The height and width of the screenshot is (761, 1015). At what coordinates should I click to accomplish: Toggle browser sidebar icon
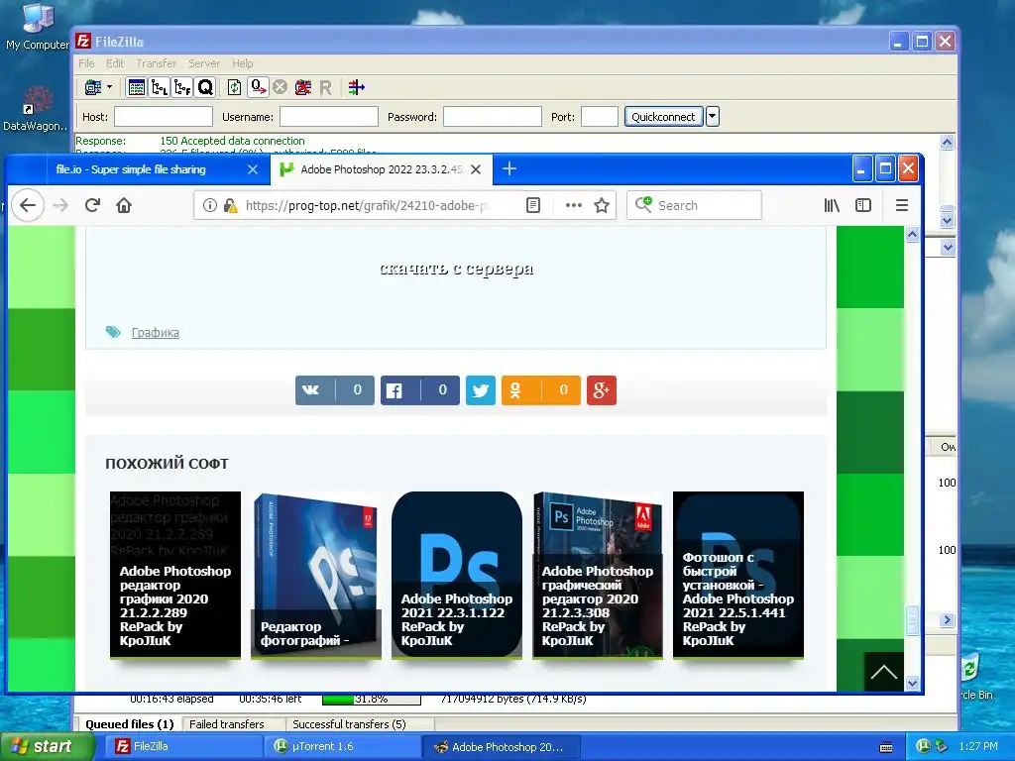click(x=863, y=205)
